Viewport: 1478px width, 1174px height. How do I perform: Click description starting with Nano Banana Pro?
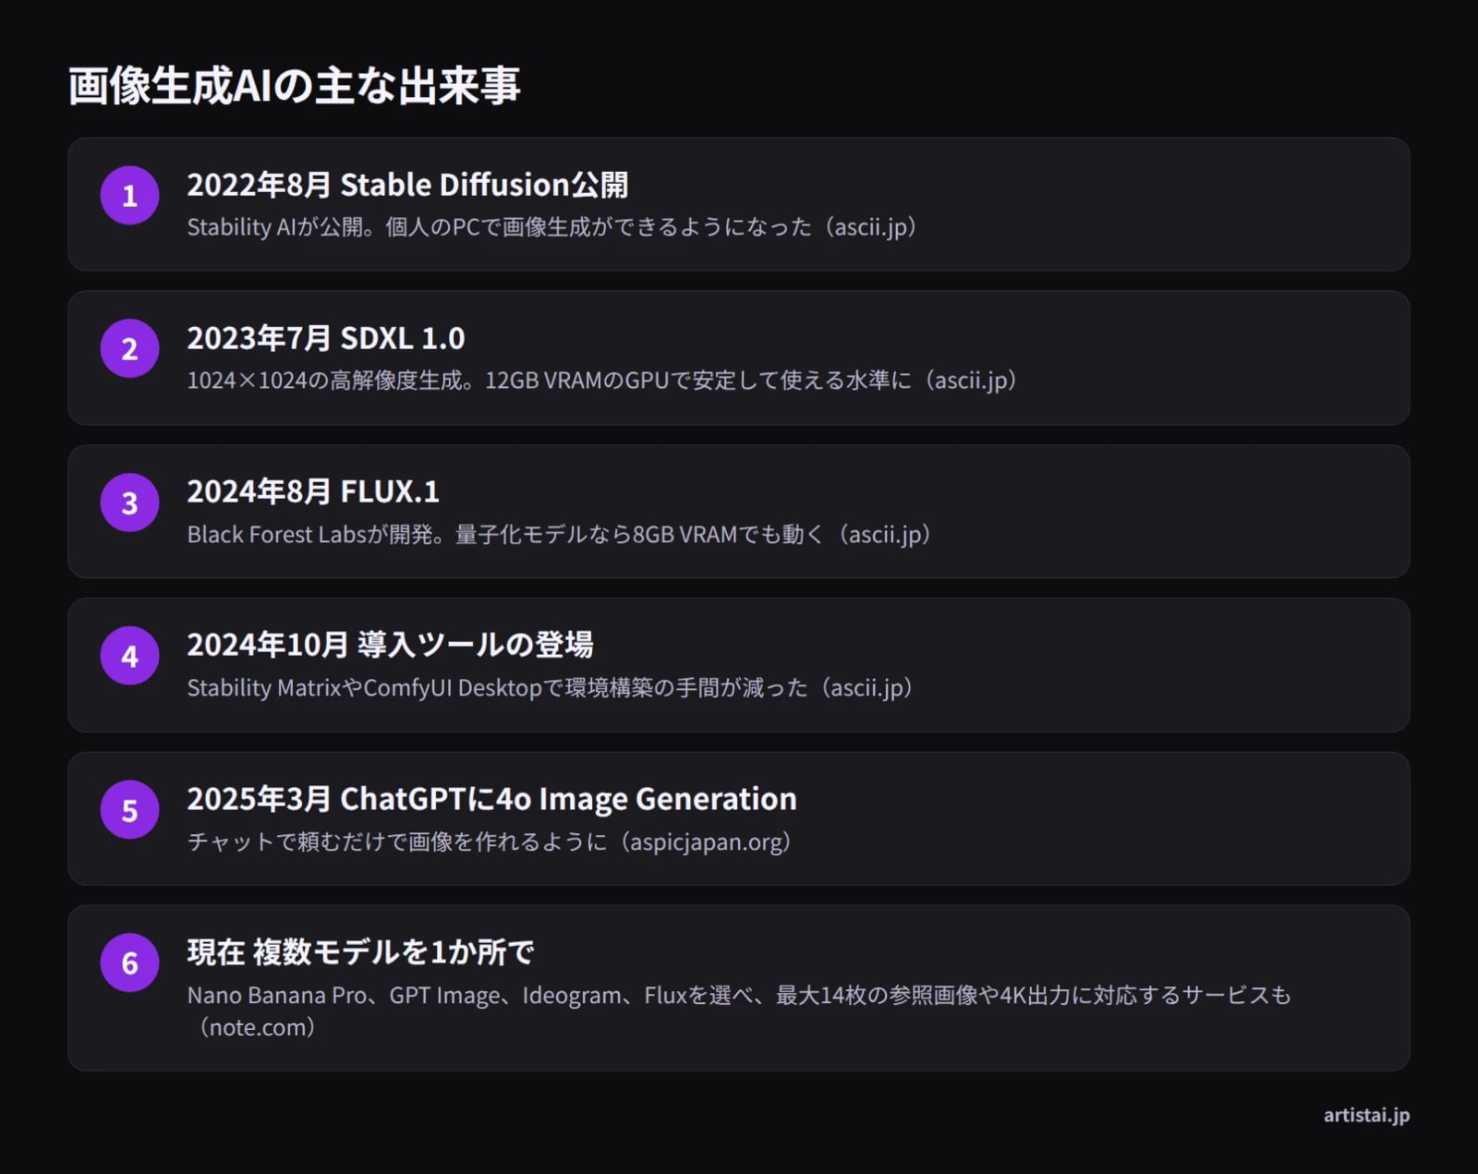click(739, 1011)
